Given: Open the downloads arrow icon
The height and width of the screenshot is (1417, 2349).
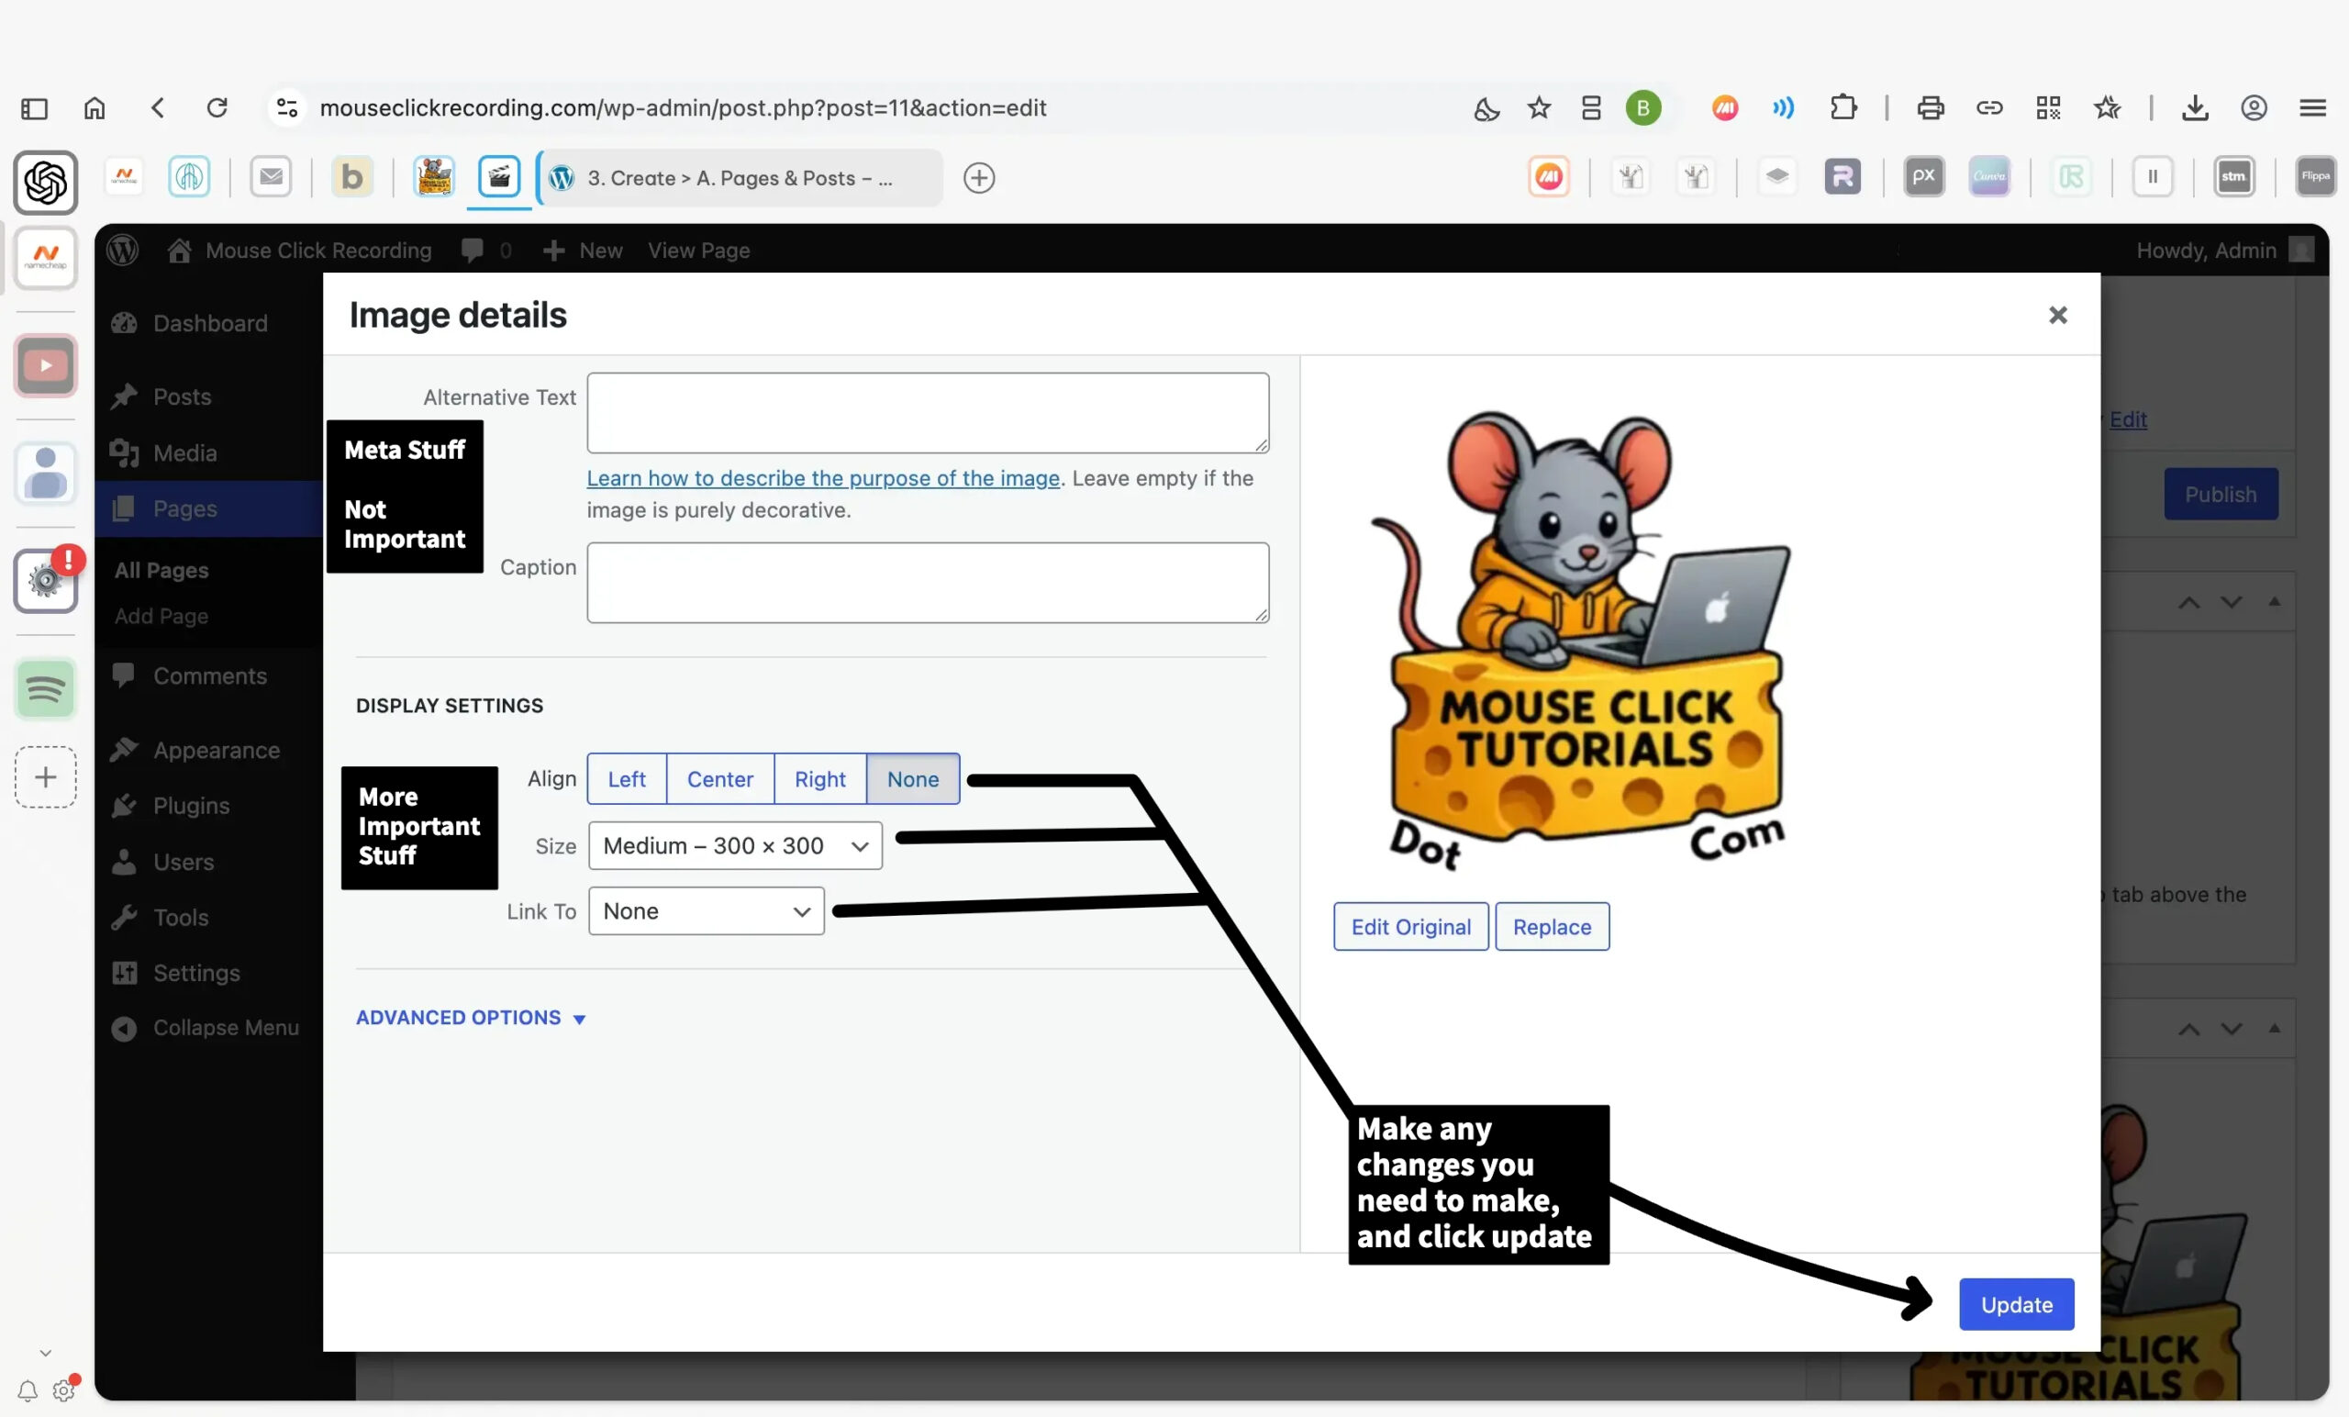Looking at the screenshot, I should (2195, 107).
